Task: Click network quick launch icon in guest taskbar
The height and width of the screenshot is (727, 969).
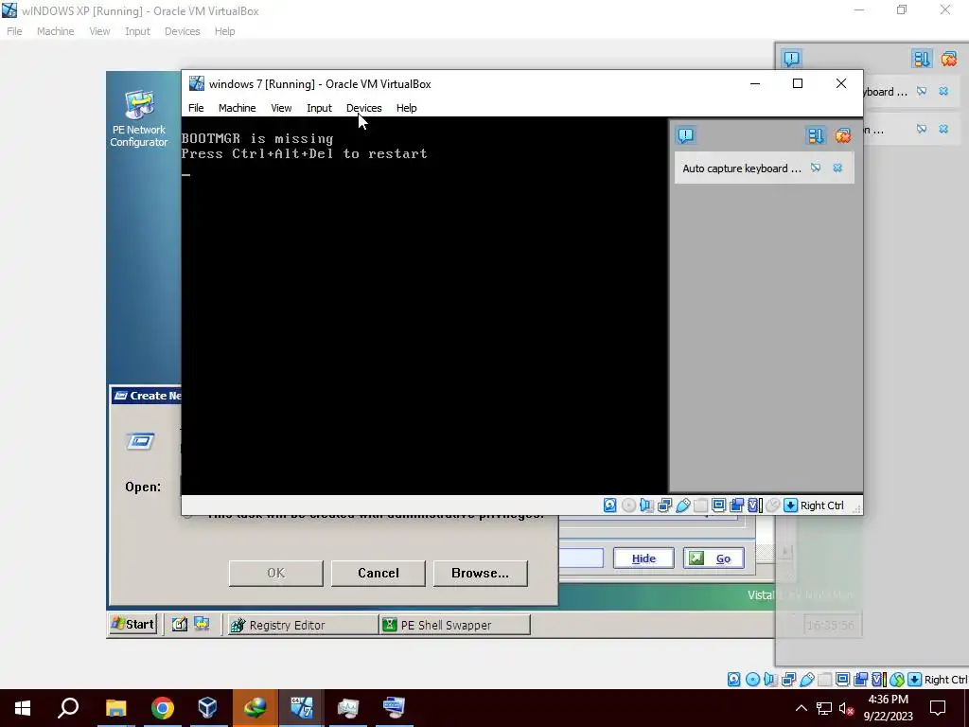Action: 202,625
